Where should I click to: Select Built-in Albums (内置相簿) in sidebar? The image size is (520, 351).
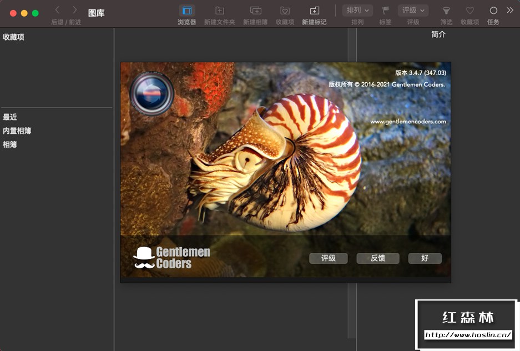[x=17, y=131]
